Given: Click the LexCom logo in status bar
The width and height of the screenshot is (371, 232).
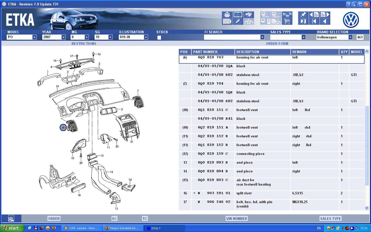Looking at the screenshot, I should [x=11, y=219].
